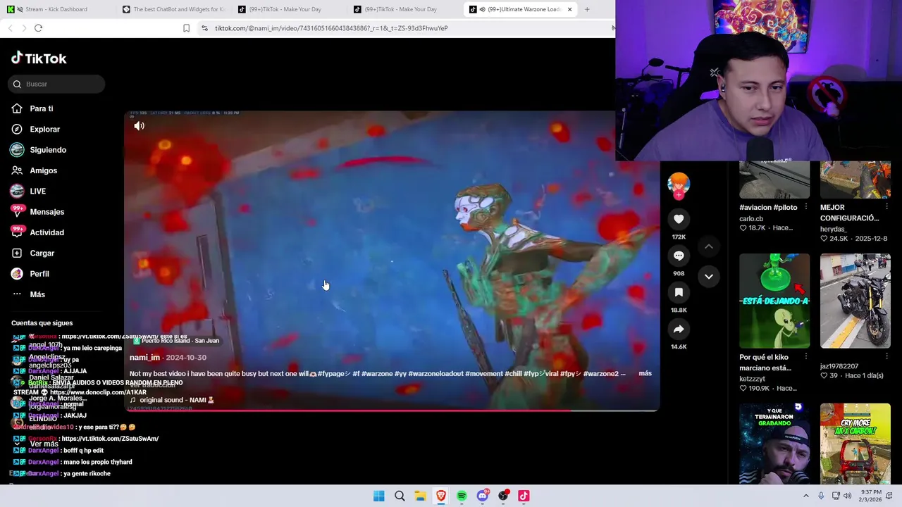
Task: Save the video with the bookmark icon
Action: 679,292
